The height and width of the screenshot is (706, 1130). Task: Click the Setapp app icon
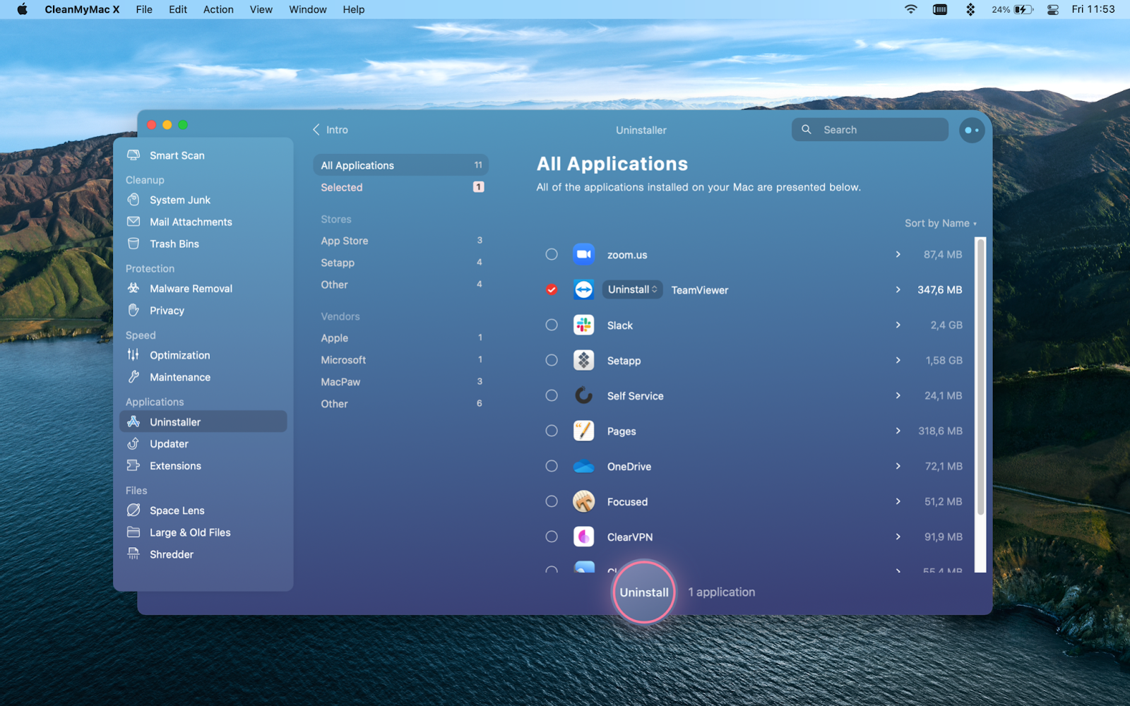click(x=583, y=360)
